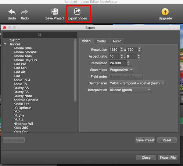183x166 pixels.
Task: Click the aspect ratio 9 stepper arrows
Action: (139, 56)
